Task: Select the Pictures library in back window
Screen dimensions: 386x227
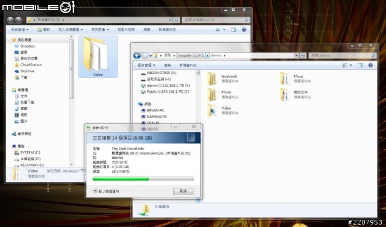Action: pyautogui.click(x=24, y=121)
